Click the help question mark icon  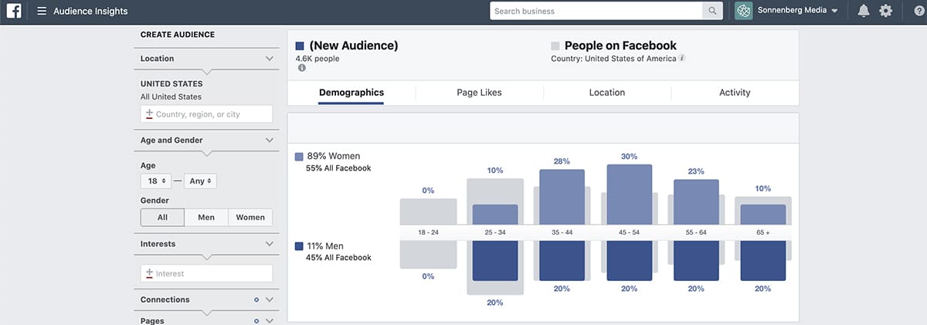pos(919,11)
